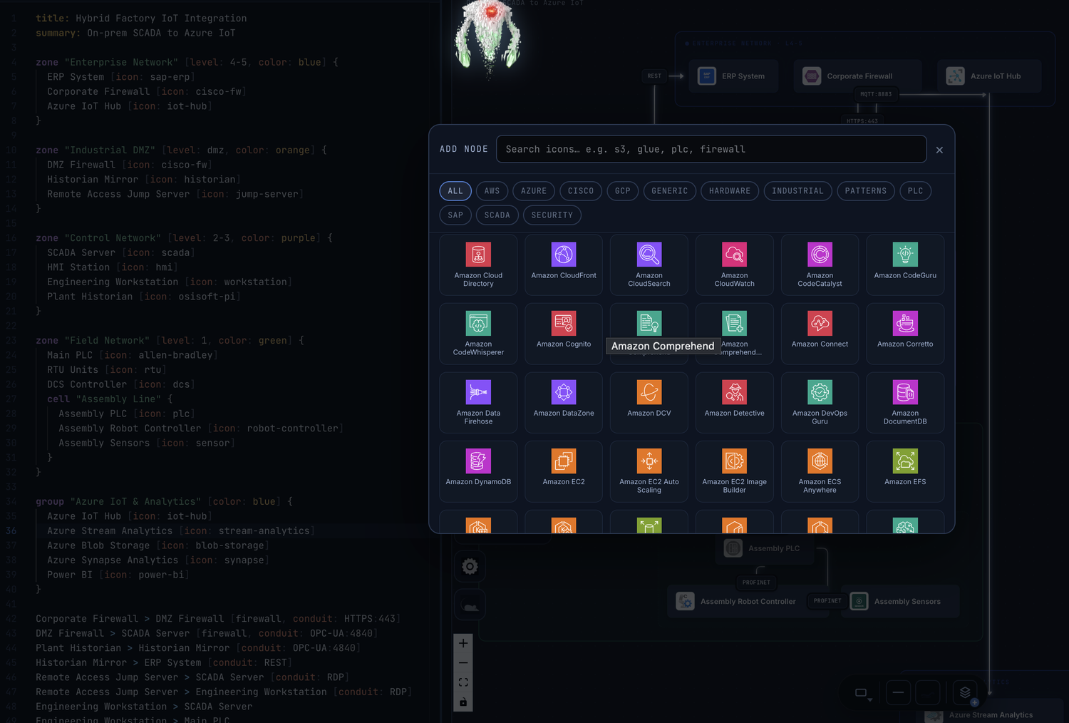Close the Add Node dialog

coord(939,150)
